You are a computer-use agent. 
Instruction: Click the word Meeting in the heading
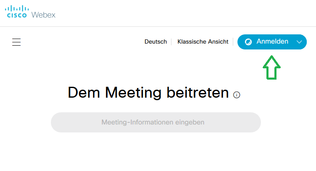[133, 93]
